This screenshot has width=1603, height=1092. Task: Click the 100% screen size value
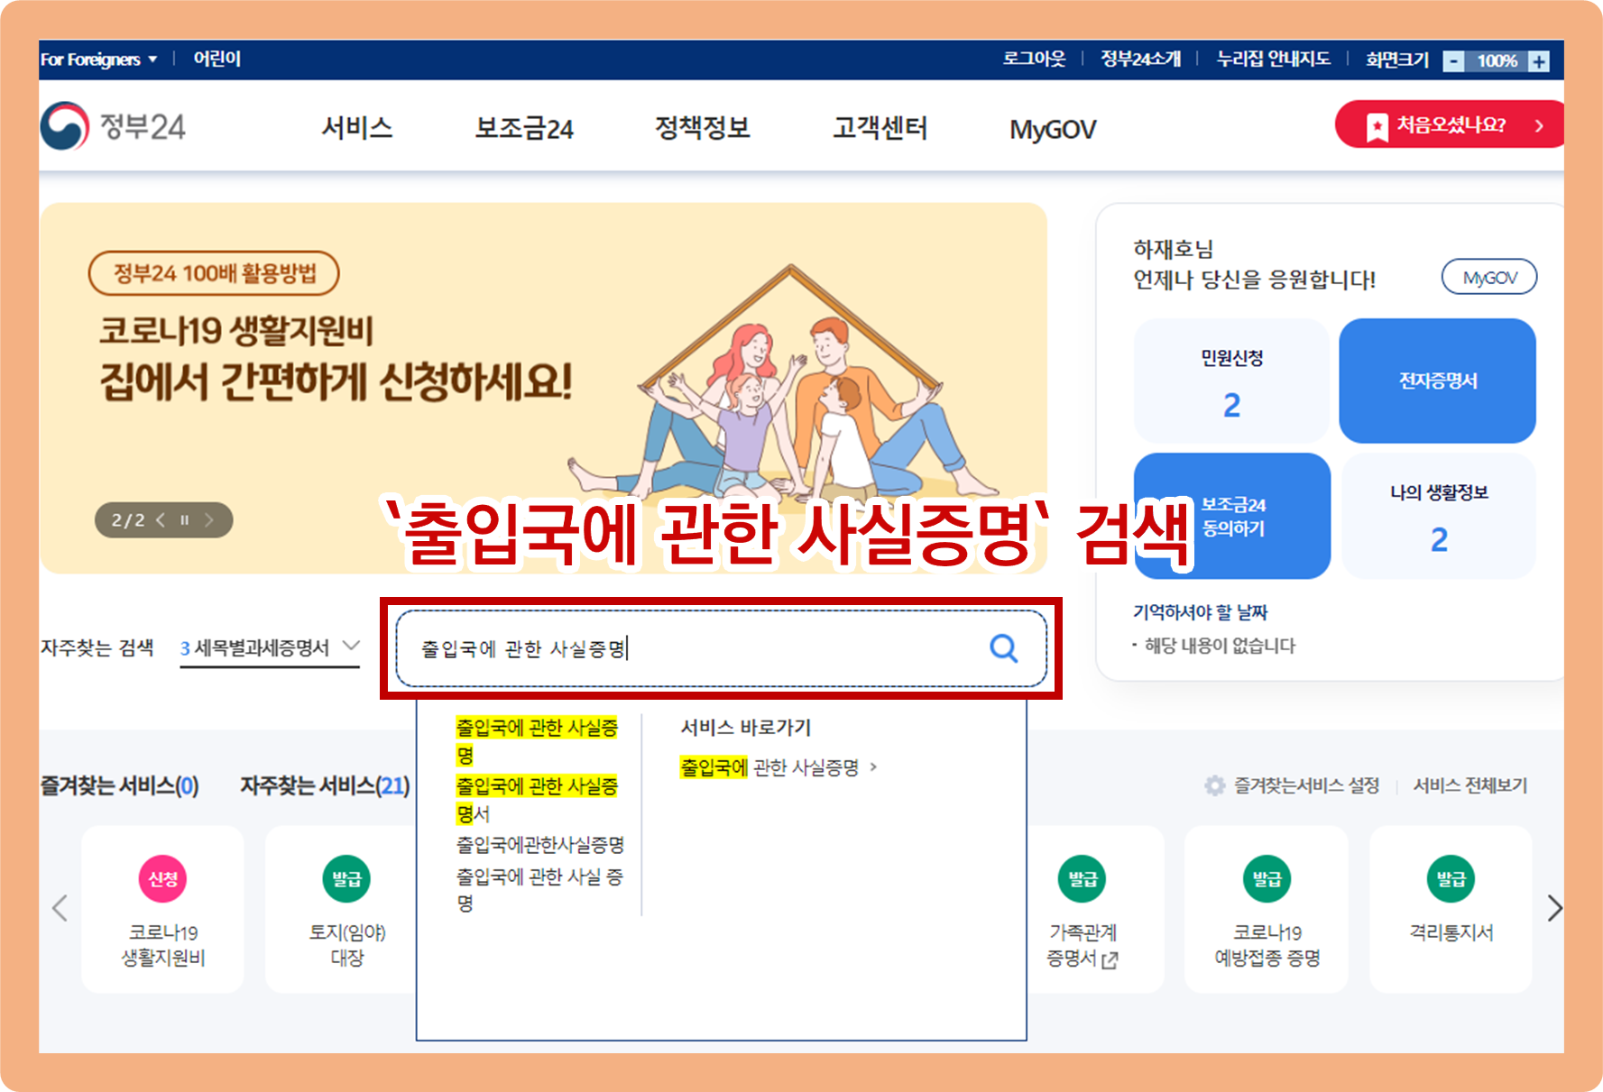click(1497, 61)
